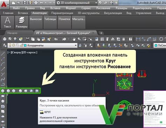Viewport: 166px width, 128px height.
Task: Open the Масшта... ribbon panel
Action: (78, 22)
